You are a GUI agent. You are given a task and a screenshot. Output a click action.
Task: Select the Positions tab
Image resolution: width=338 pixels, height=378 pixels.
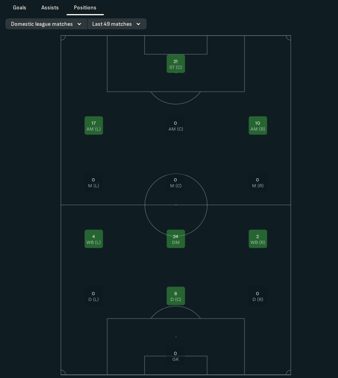(x=85, y=7)
